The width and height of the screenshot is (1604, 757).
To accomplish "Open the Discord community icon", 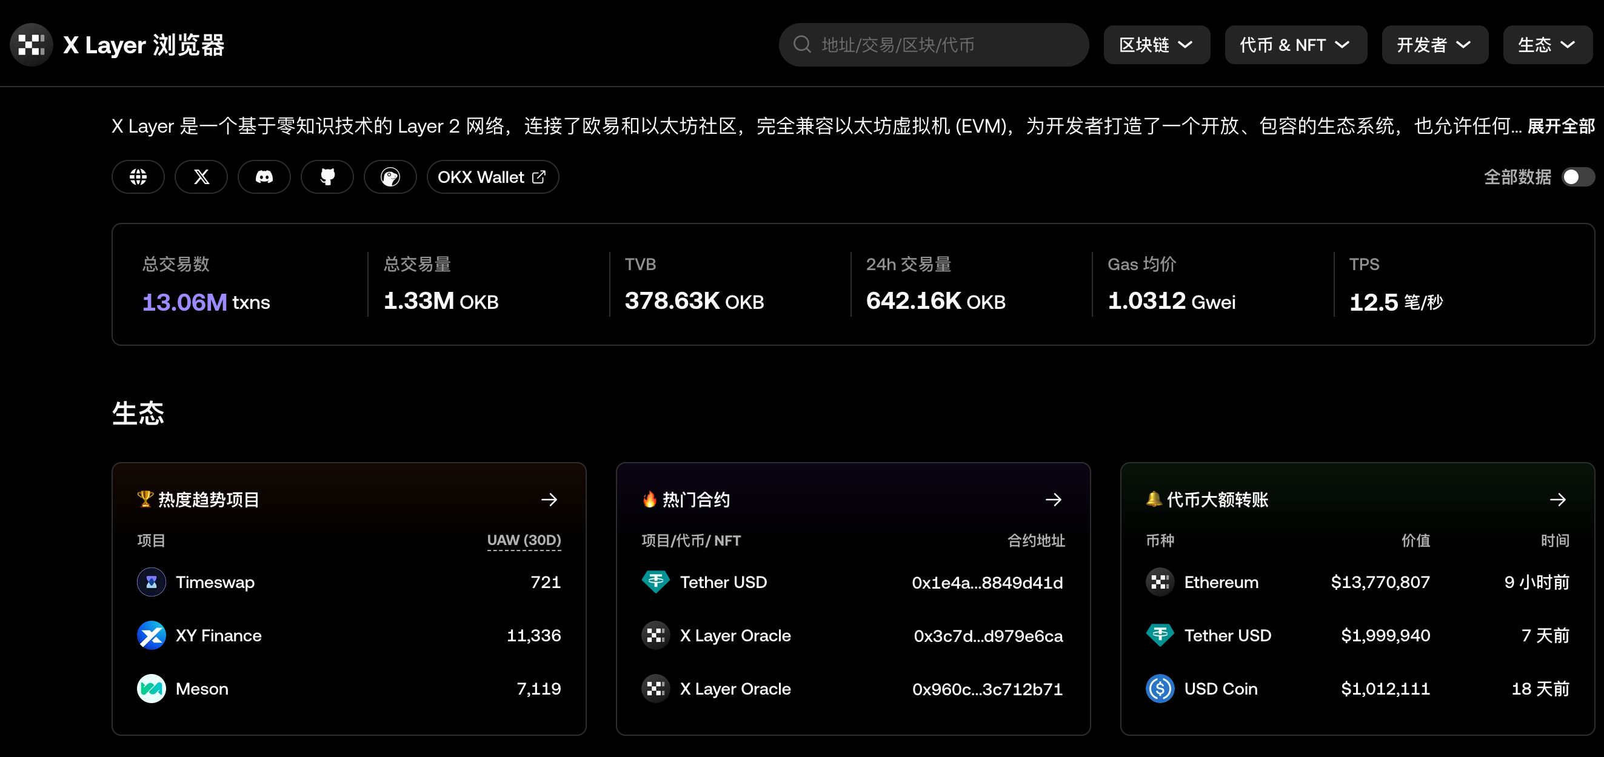I will tap(264, 177).
